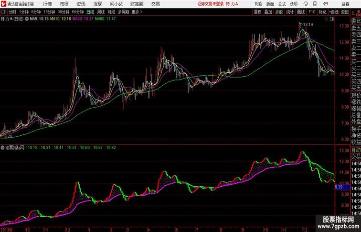Open the 交易 menu
This screenshot has height=232, width=361.
[x=155, y=4]
